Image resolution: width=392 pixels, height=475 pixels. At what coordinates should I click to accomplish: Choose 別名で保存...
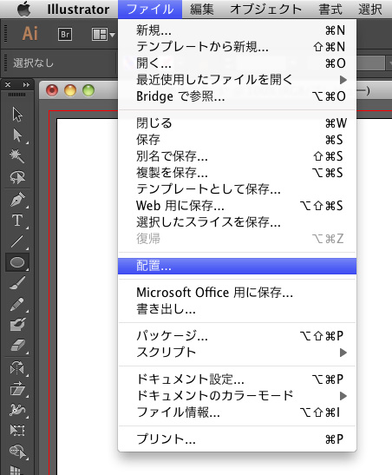[x=237, y=156]
